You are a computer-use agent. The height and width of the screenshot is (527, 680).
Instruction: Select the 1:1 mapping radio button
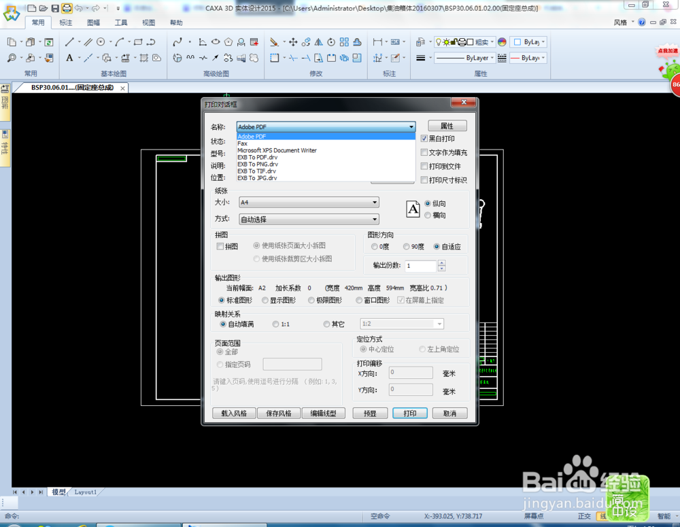pyautogui.click(x=276, y=324)
